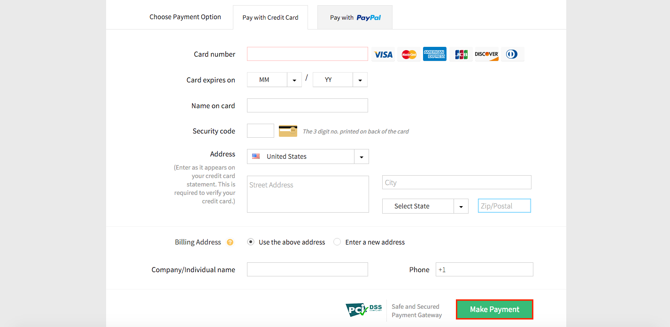Click the JCB card icon

tap(461, 54)
